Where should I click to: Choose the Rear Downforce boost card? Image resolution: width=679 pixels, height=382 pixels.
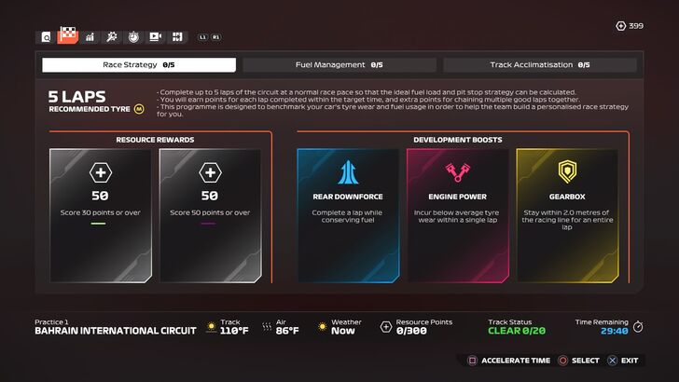click(348, 216)
